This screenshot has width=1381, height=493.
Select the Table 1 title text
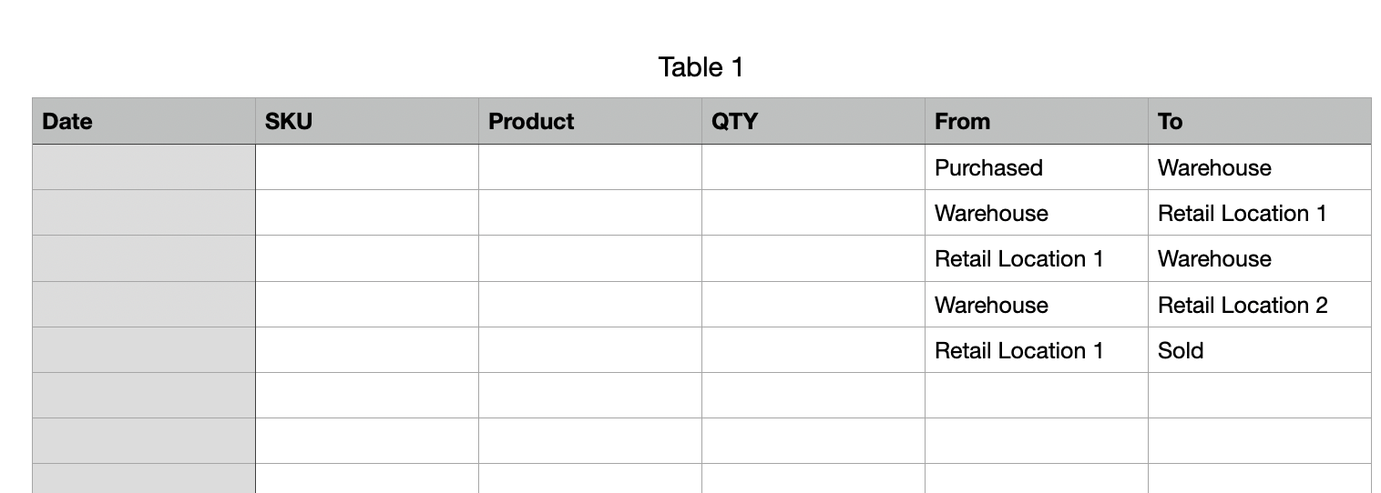701,67
